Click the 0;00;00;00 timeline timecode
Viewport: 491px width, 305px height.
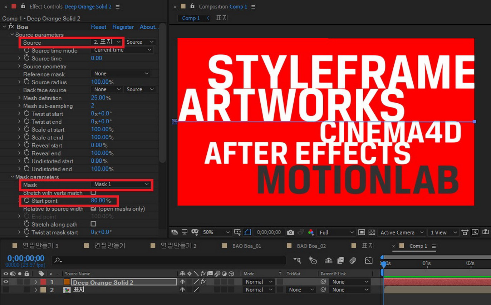[x=26, y=258]
